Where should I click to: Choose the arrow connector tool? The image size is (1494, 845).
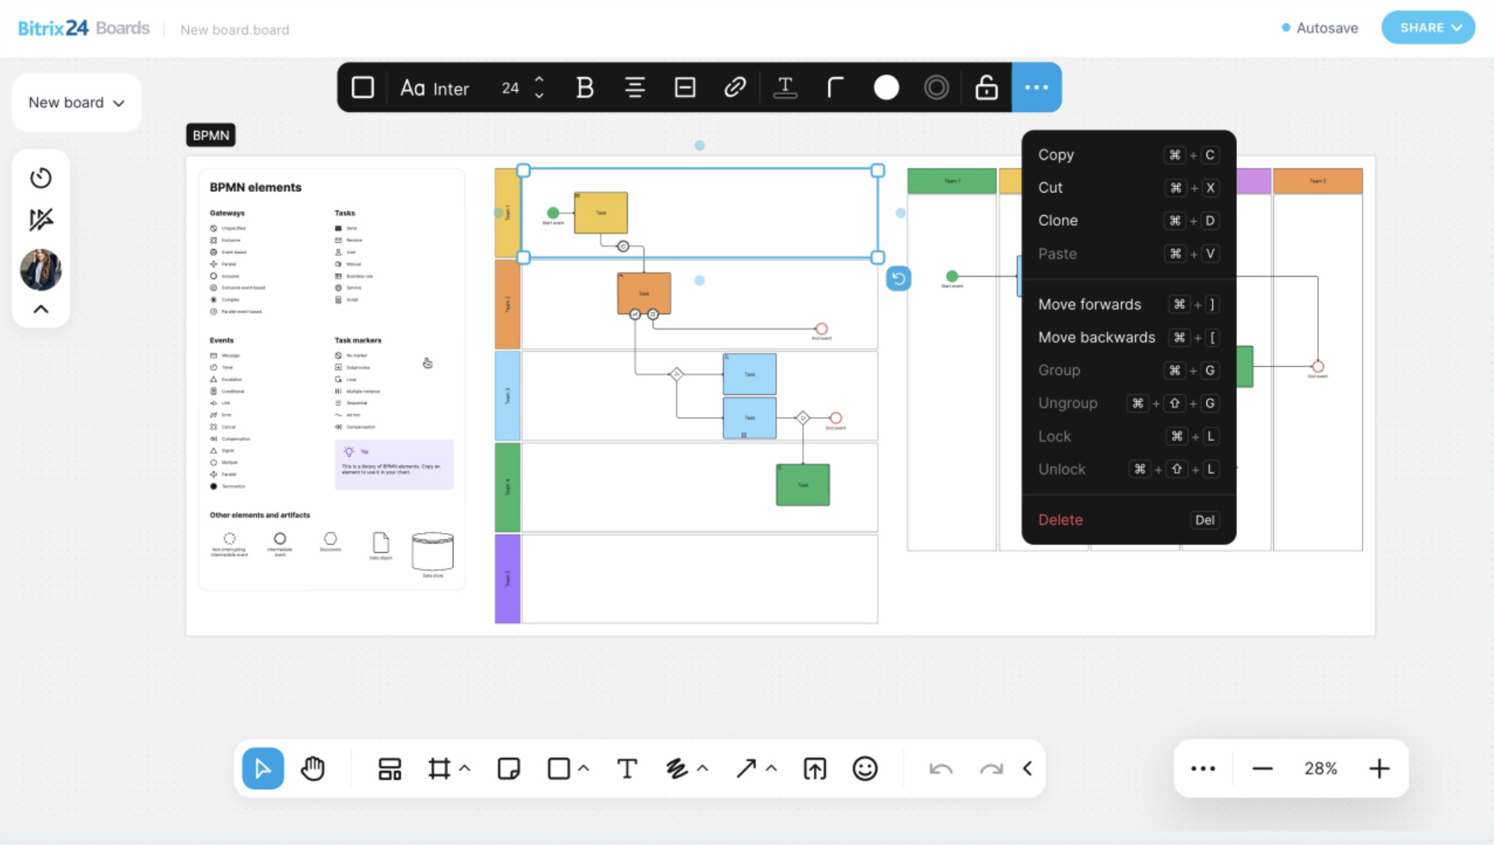tap(746, 768)
